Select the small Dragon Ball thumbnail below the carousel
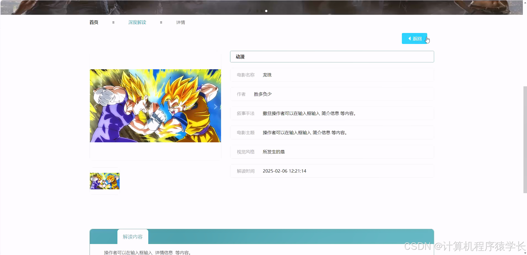 [x=104, y=181]
